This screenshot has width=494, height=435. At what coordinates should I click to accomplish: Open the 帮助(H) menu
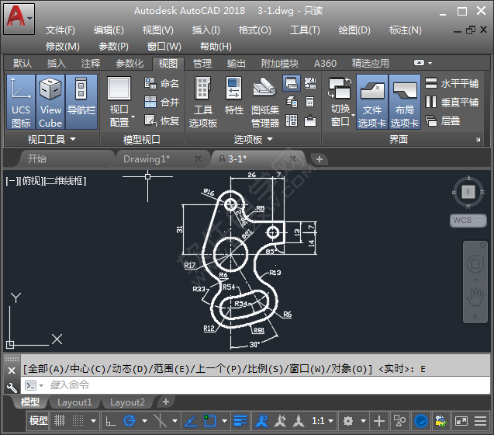click(216, 47)
